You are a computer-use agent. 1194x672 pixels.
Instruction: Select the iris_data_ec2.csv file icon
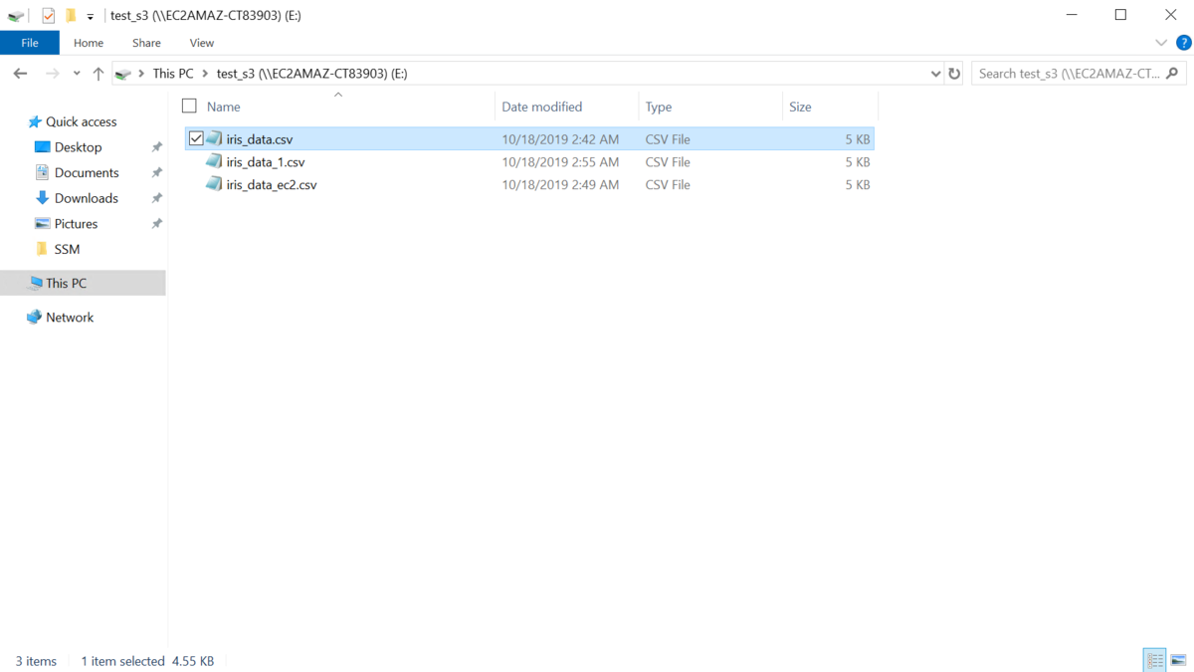tap(214, 184)
